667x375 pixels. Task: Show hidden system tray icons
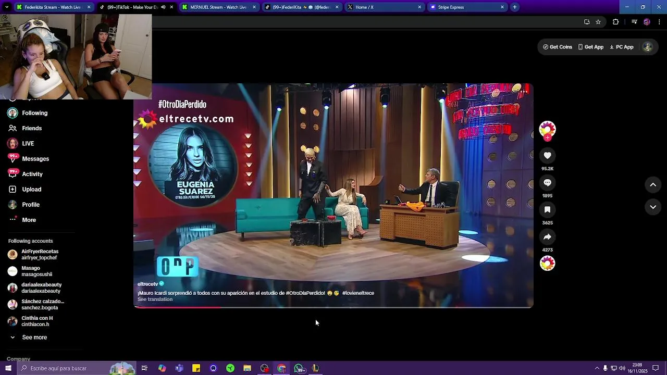pyautogui.click(x=597, y=368)
